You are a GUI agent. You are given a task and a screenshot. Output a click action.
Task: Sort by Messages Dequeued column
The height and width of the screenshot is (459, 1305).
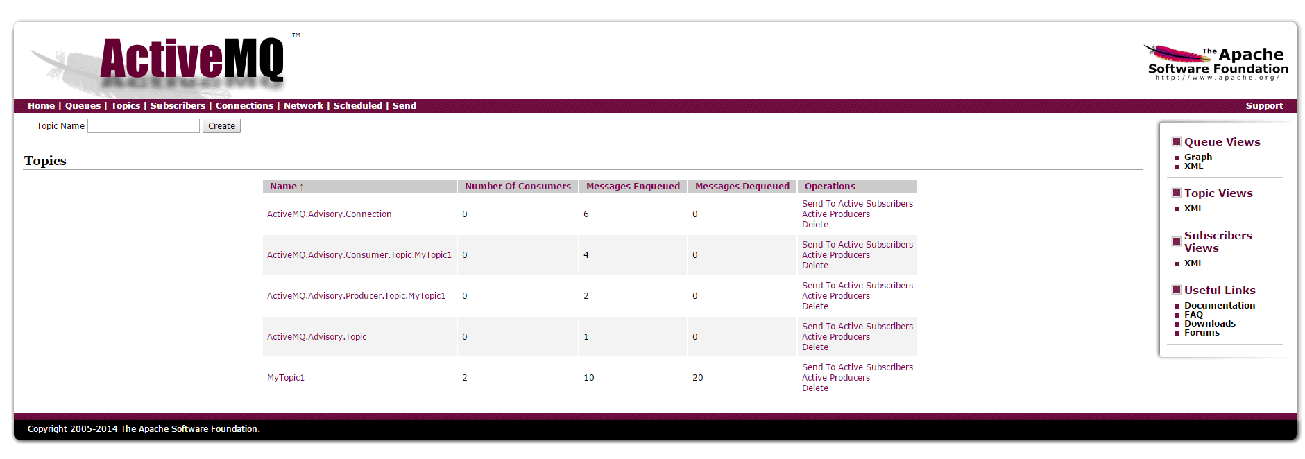click(x=742, y=187)
